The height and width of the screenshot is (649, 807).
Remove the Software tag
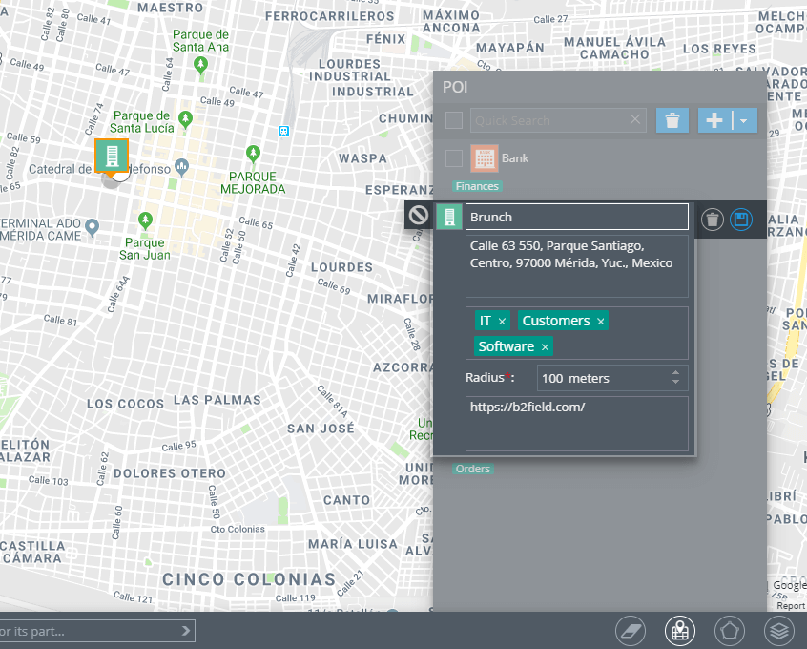pos(545,347)
